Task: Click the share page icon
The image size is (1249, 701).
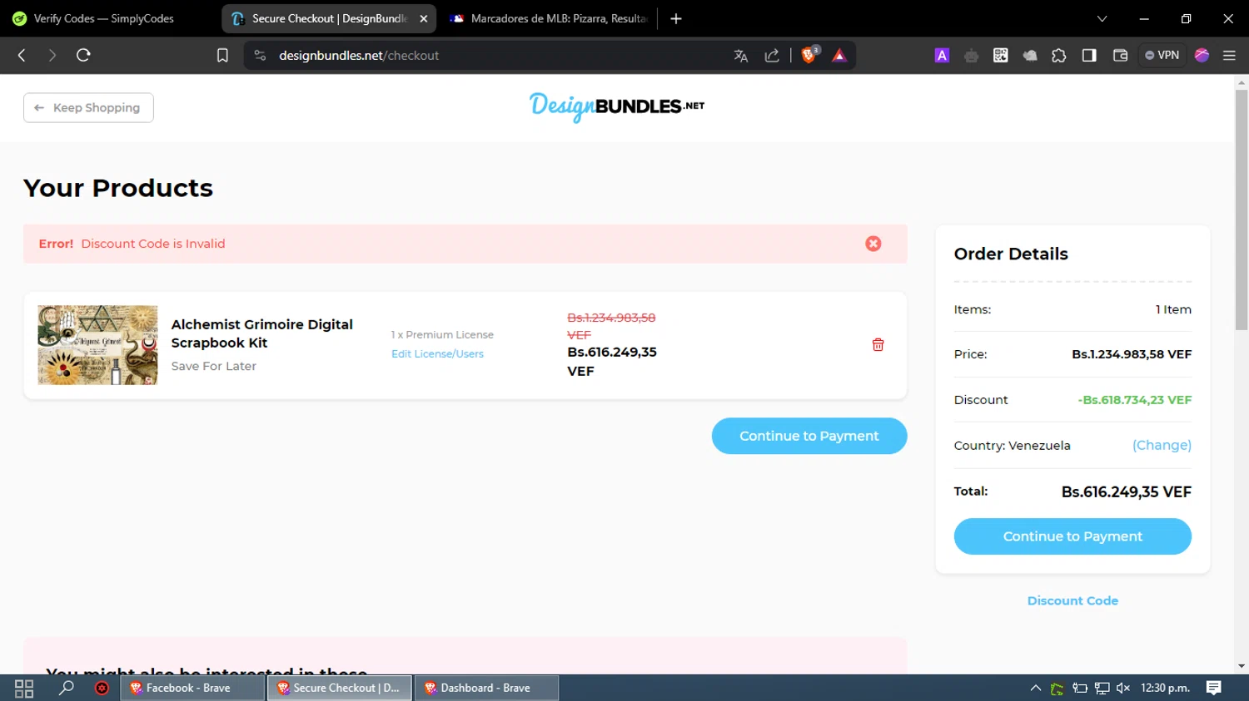Action: [x=772, y=55]
